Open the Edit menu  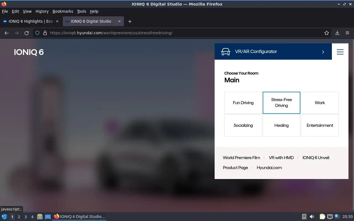15,11
